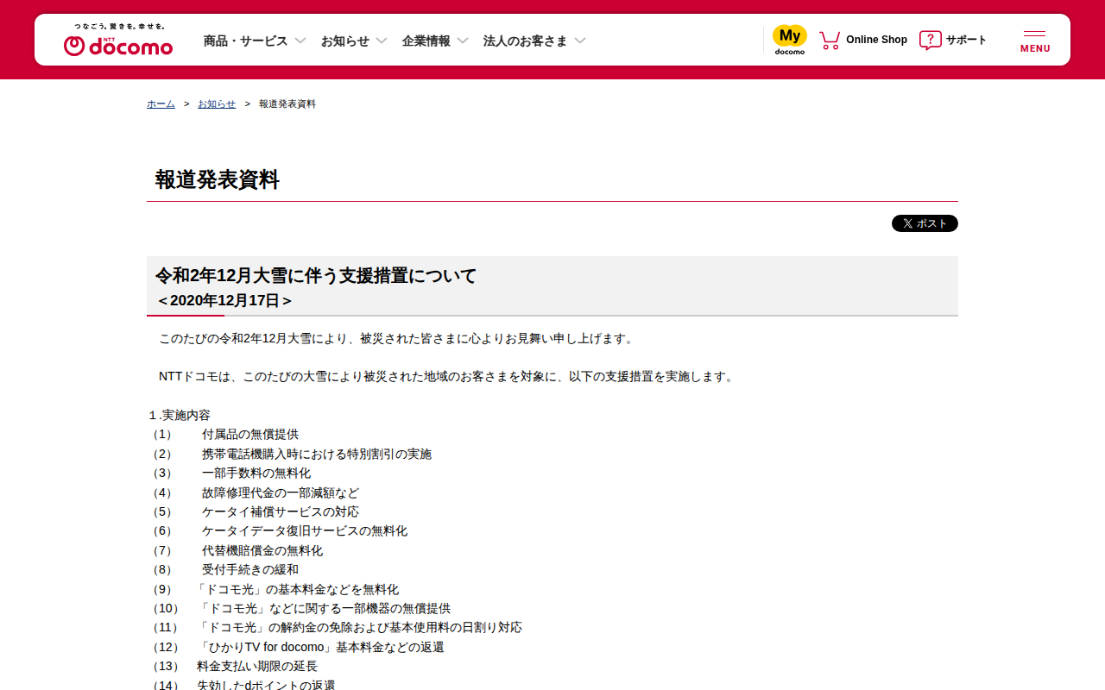The image size is (1105, 690).
Task: Open the 企業情報 menu
Action: coord(426,41)
